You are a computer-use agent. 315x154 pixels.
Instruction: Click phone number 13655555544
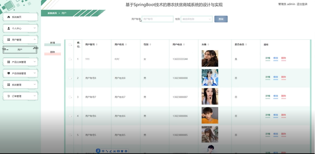(180, 59)
